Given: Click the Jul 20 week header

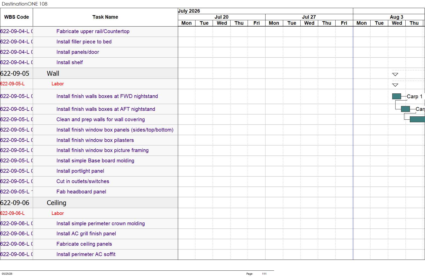Looking at the screenshot, I should tap(221, 17).
